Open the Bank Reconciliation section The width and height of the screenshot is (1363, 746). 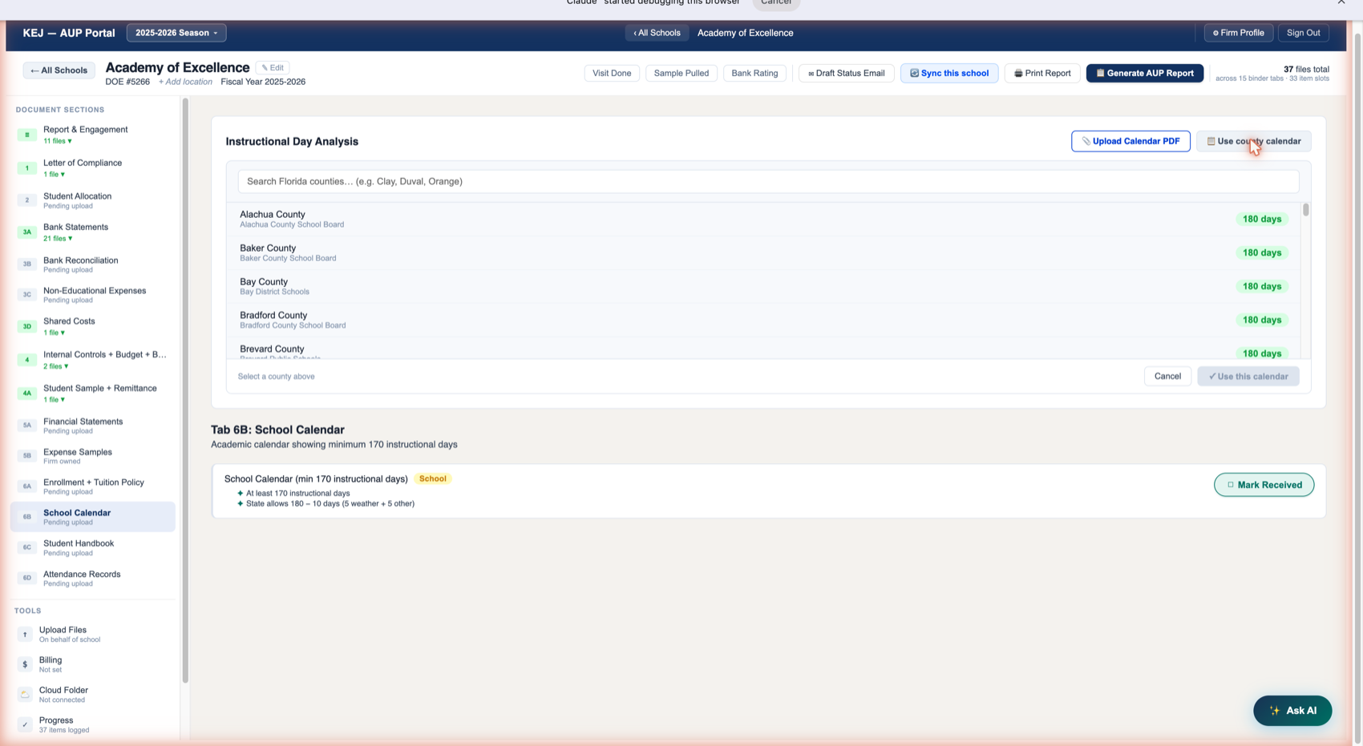(x=93, y=264)
